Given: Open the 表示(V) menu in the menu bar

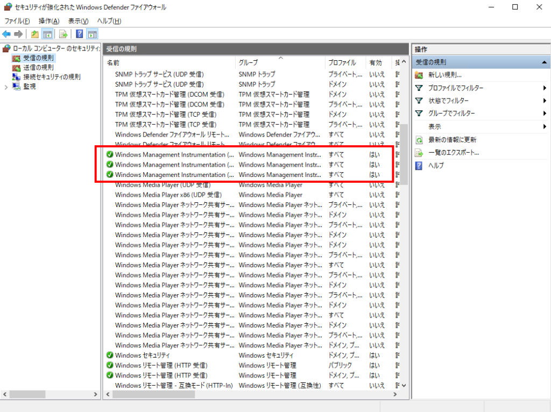Looking at the screenshot, I should (79, 21).
